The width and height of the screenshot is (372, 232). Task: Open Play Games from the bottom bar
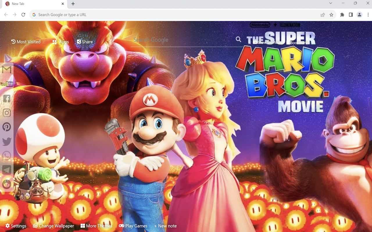[x=133, y=226]
